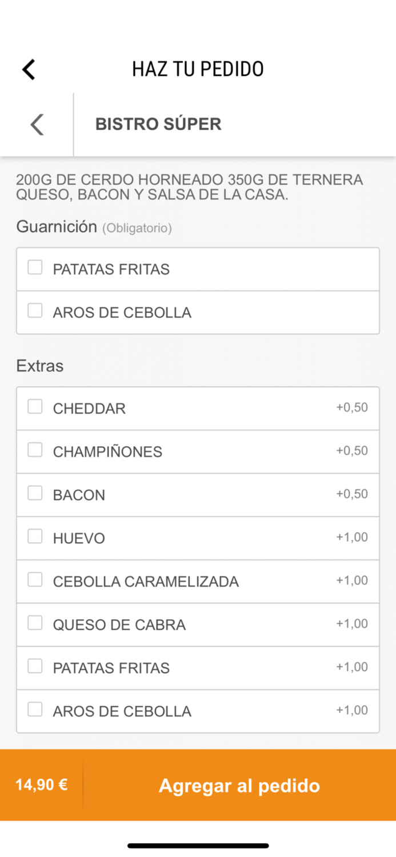Click the Huevo +1,00 price label
The width and height of the screenshot is (396, 857).
(x=352, y=538)
